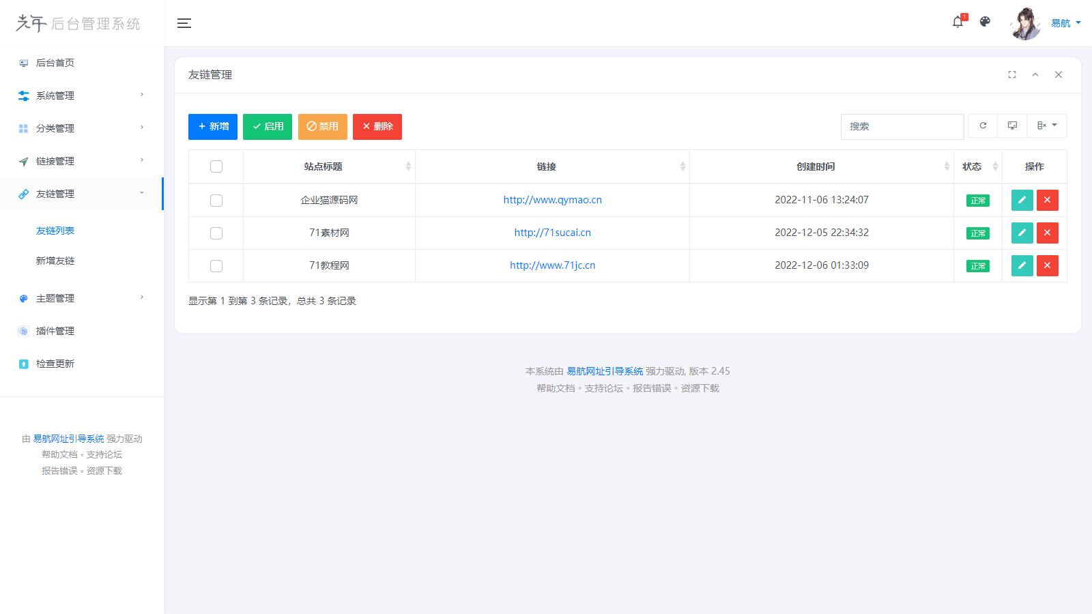Image resolution: width=1092 pixels, height=614 pixels.
Task: Open the theme palette icon in header
Action: click(x=985, y=22)
